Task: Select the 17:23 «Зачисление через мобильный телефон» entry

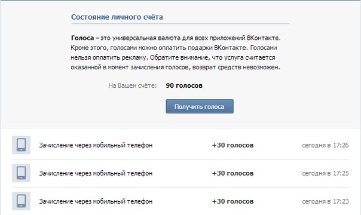Action: click(96, 201)
